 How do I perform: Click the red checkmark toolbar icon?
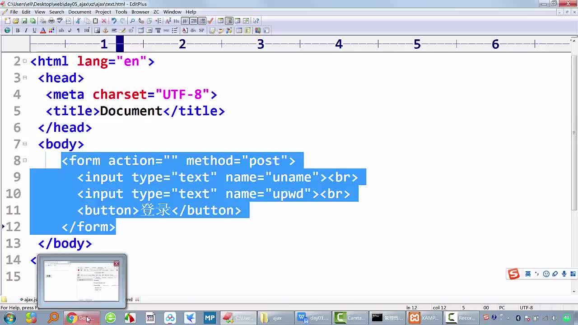coord(210,21)
